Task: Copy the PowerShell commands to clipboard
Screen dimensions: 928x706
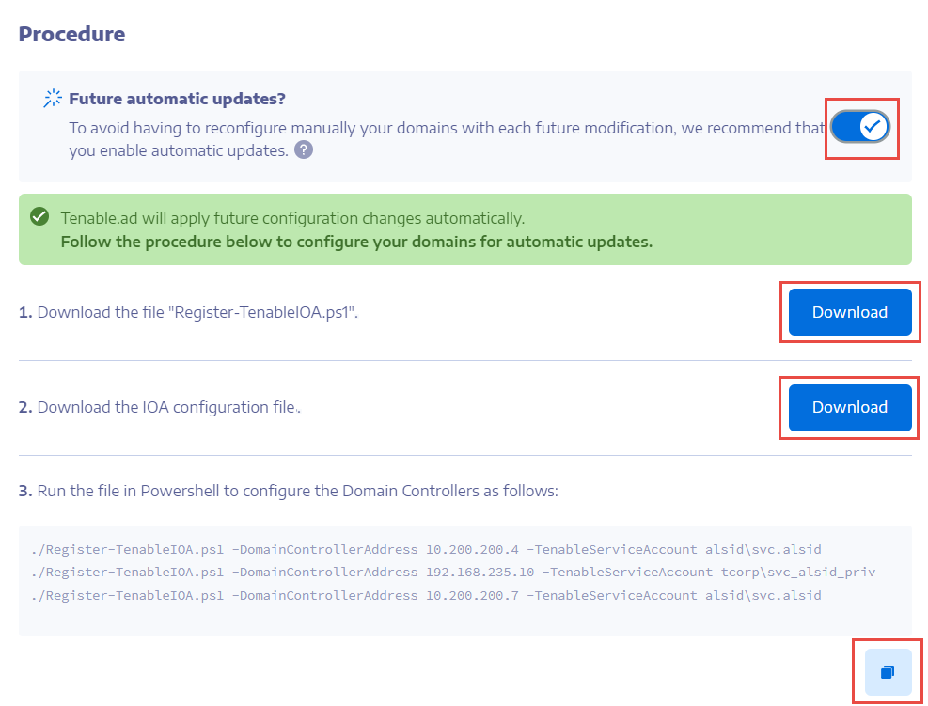Action: pyautogui.click(x=887, y=672)
